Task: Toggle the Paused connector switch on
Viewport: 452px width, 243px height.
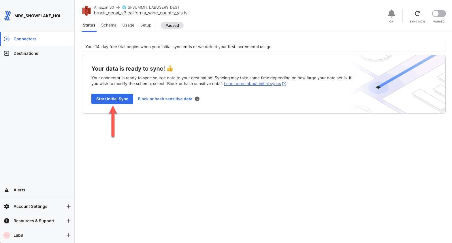Action: pos(439,14)
